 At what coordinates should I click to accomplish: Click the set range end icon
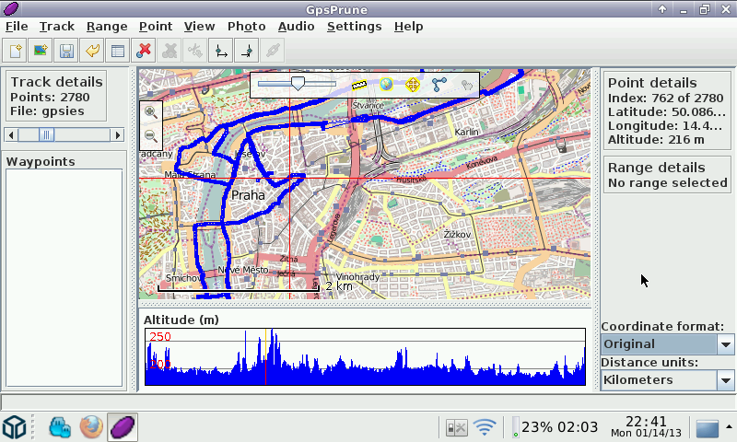(247, 51)
